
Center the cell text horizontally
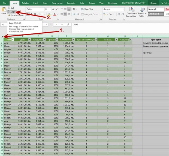65,14
